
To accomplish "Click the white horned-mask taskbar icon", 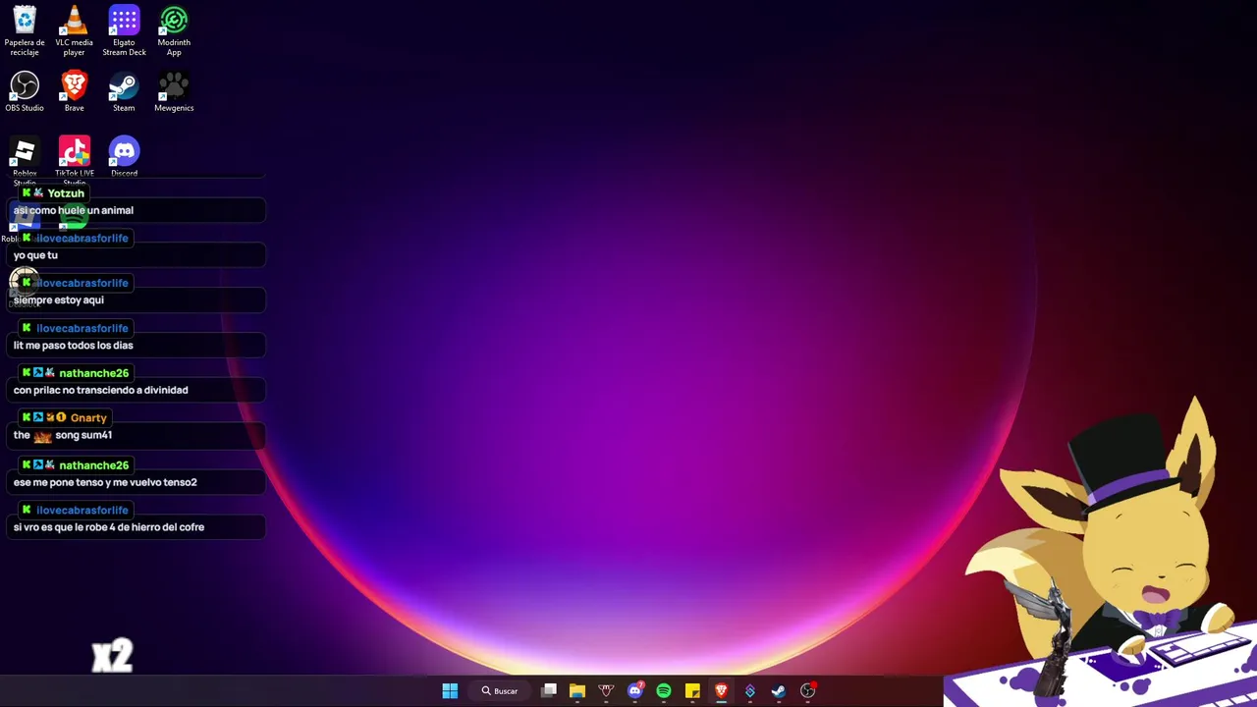I will [x=606, y=691].
